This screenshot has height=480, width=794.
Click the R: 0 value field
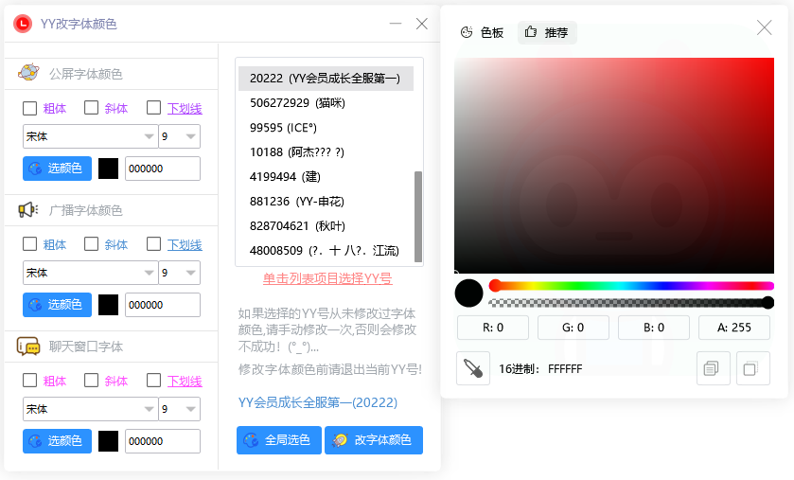click(493, 328)
